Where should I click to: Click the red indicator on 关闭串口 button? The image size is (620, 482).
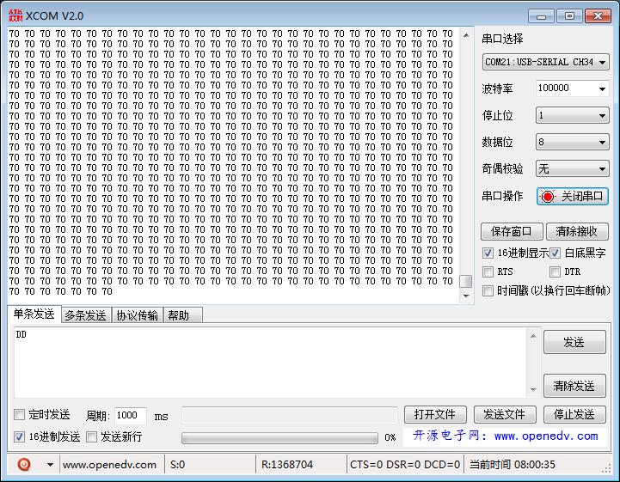coord(548,197)
